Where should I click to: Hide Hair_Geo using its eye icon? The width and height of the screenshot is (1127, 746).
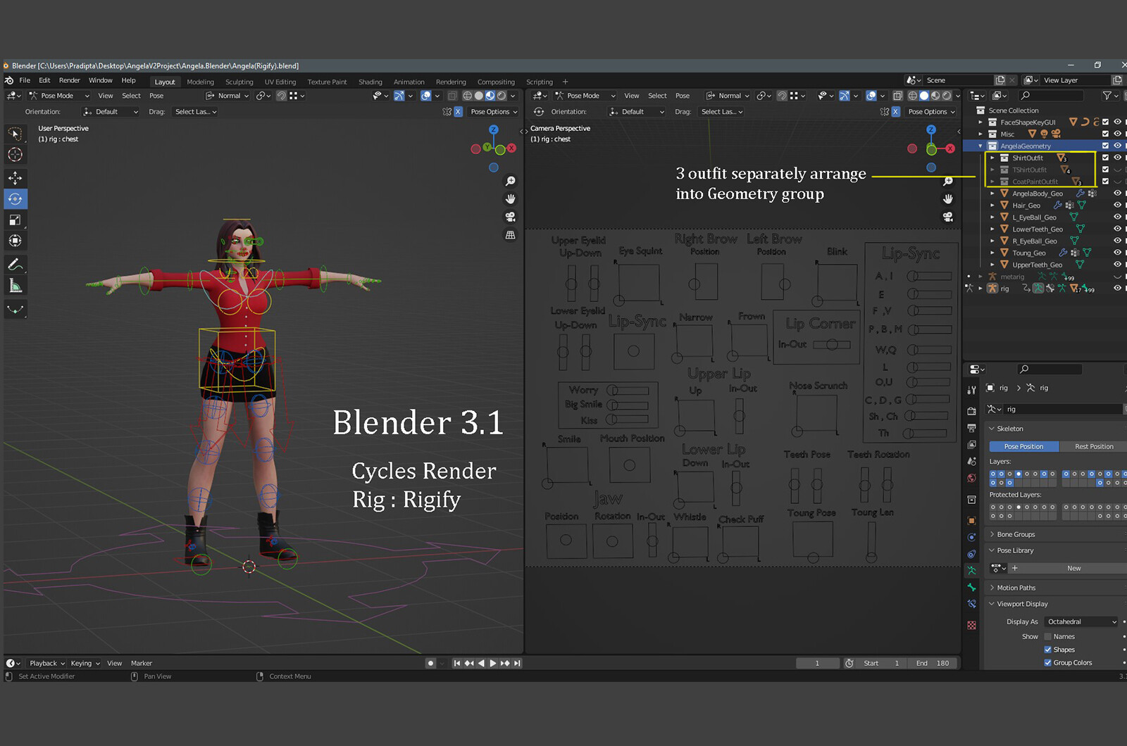1117,206
